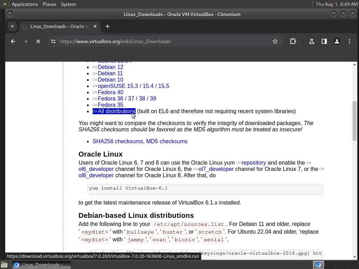Screen dimensions: 359x269
Task: Click the 'xenial' code label
Action: [214, 240]
